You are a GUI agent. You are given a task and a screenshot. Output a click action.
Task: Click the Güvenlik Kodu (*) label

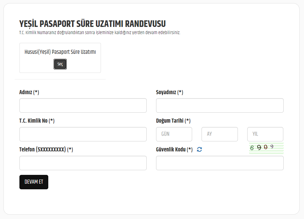pos(174,150)
